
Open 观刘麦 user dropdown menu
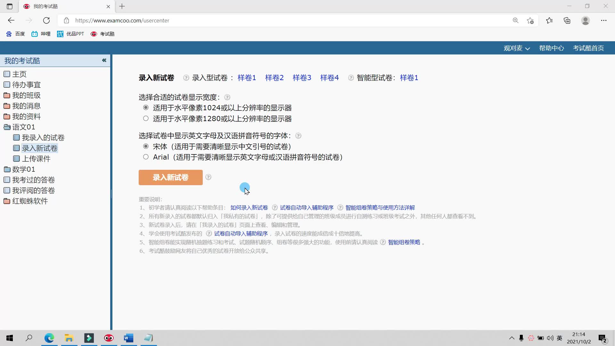tap(517, 48)
